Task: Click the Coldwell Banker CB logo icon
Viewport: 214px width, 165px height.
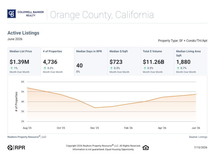Action: coord(12,14)
